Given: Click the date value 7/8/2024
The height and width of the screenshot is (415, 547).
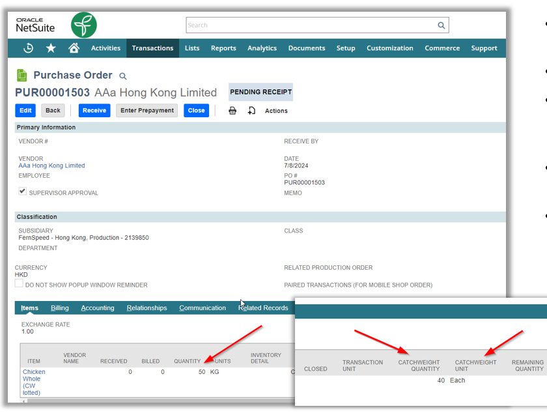Looking at the screenshot, I should pos(296,165).
